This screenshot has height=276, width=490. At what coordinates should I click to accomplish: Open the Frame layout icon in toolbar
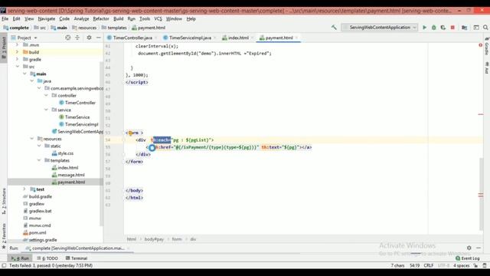(x=476, y=28)
